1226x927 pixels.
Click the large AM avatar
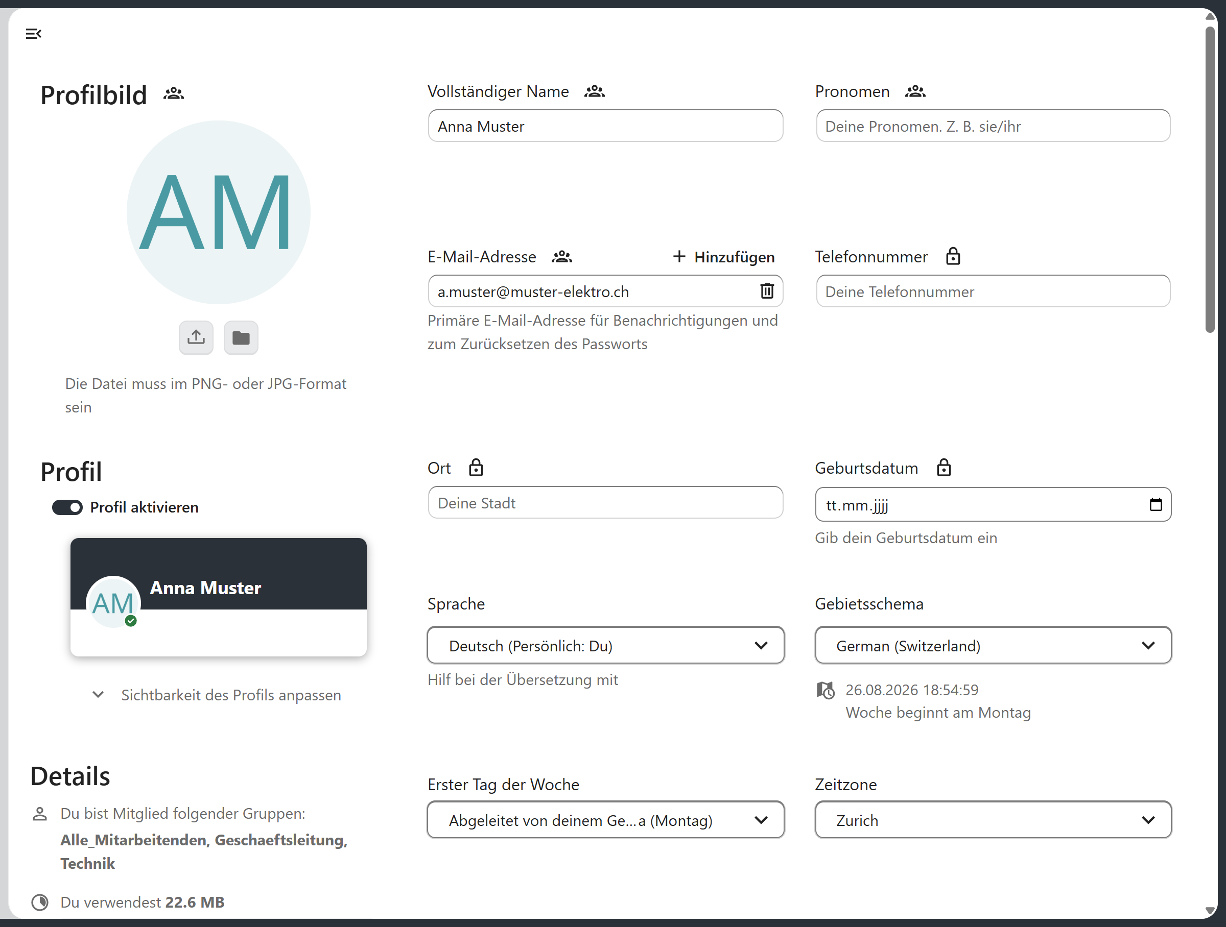click(218, 212)
